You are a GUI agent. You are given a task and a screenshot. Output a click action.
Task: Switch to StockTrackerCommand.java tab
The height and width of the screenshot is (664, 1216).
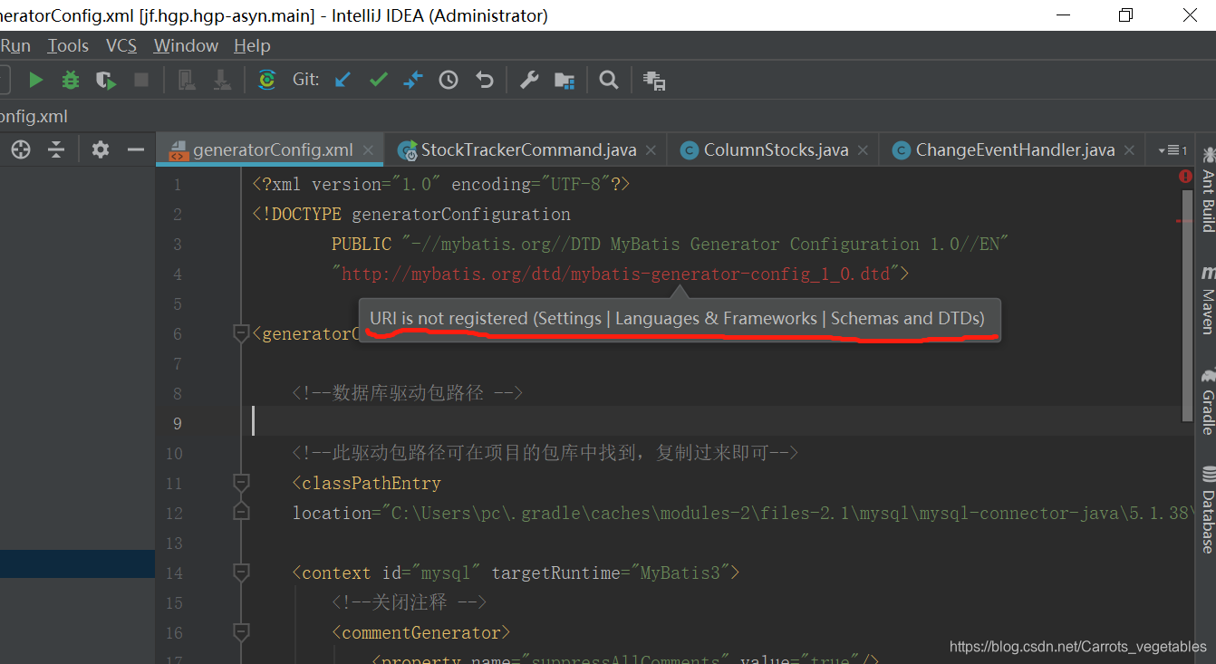point(527,149)
